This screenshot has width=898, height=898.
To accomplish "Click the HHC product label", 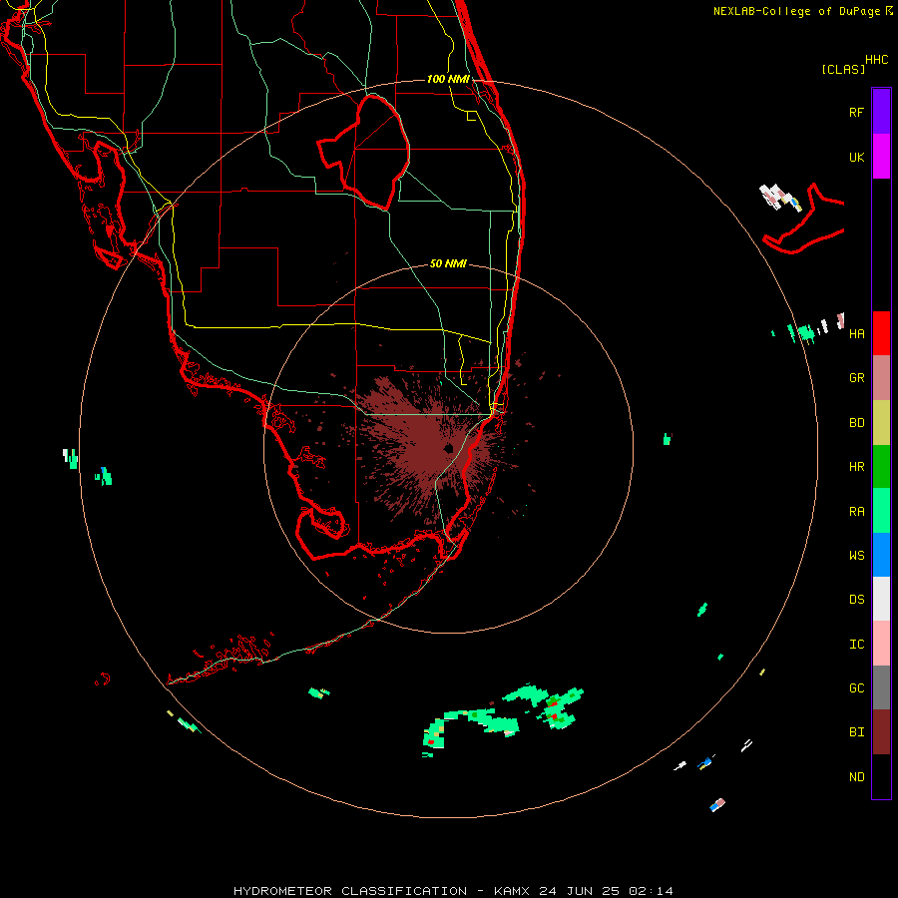I will pos(877,60).
